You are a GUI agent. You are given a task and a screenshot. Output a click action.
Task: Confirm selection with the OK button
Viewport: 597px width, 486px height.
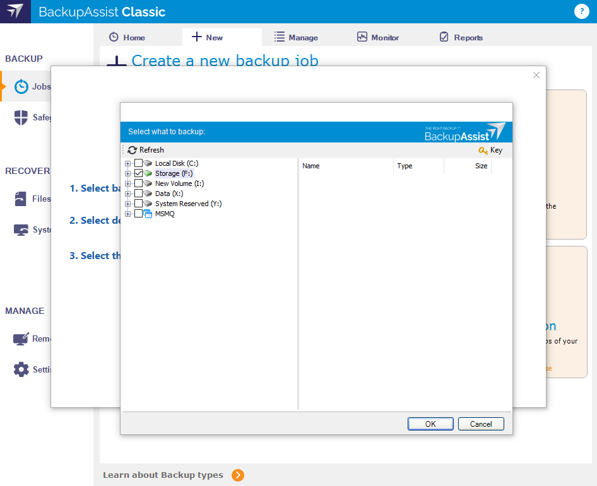click(x=430, y=424)
